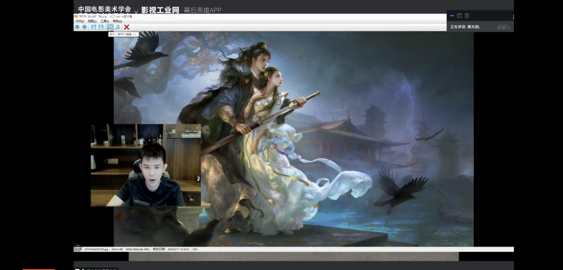The height and width of the screenshot is (270, 563).
Task: Click the red X delete icon
Action: coord(127,27)
